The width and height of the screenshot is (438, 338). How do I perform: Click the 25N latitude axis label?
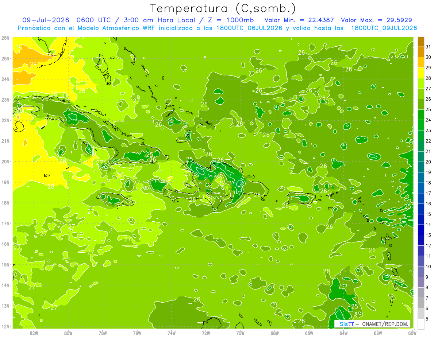click(x=5, y=58)
